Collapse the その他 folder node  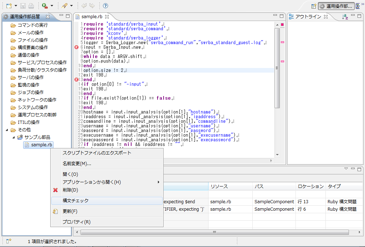click(x=7, y=130)
